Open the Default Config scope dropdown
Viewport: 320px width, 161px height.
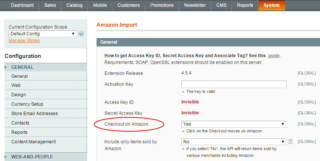43,34
